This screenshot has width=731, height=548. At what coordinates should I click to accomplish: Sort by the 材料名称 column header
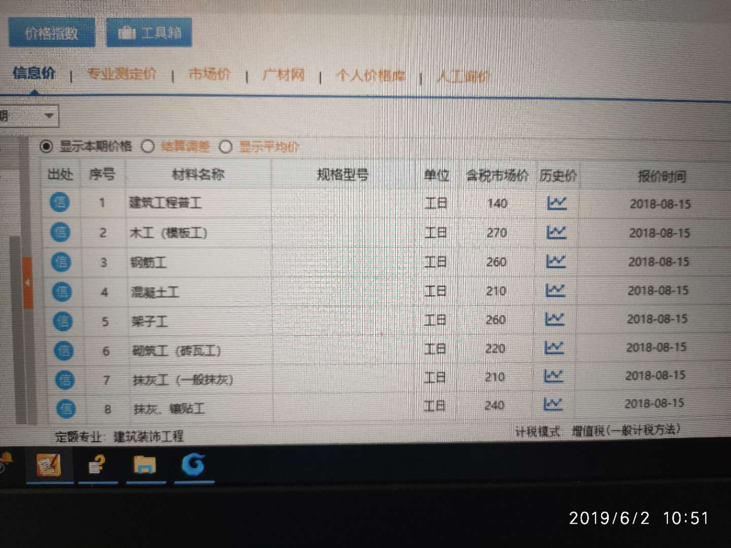[198, 175]
